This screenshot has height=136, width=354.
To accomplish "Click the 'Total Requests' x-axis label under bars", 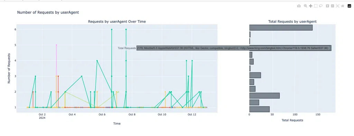I will click(x=292, y=120).
